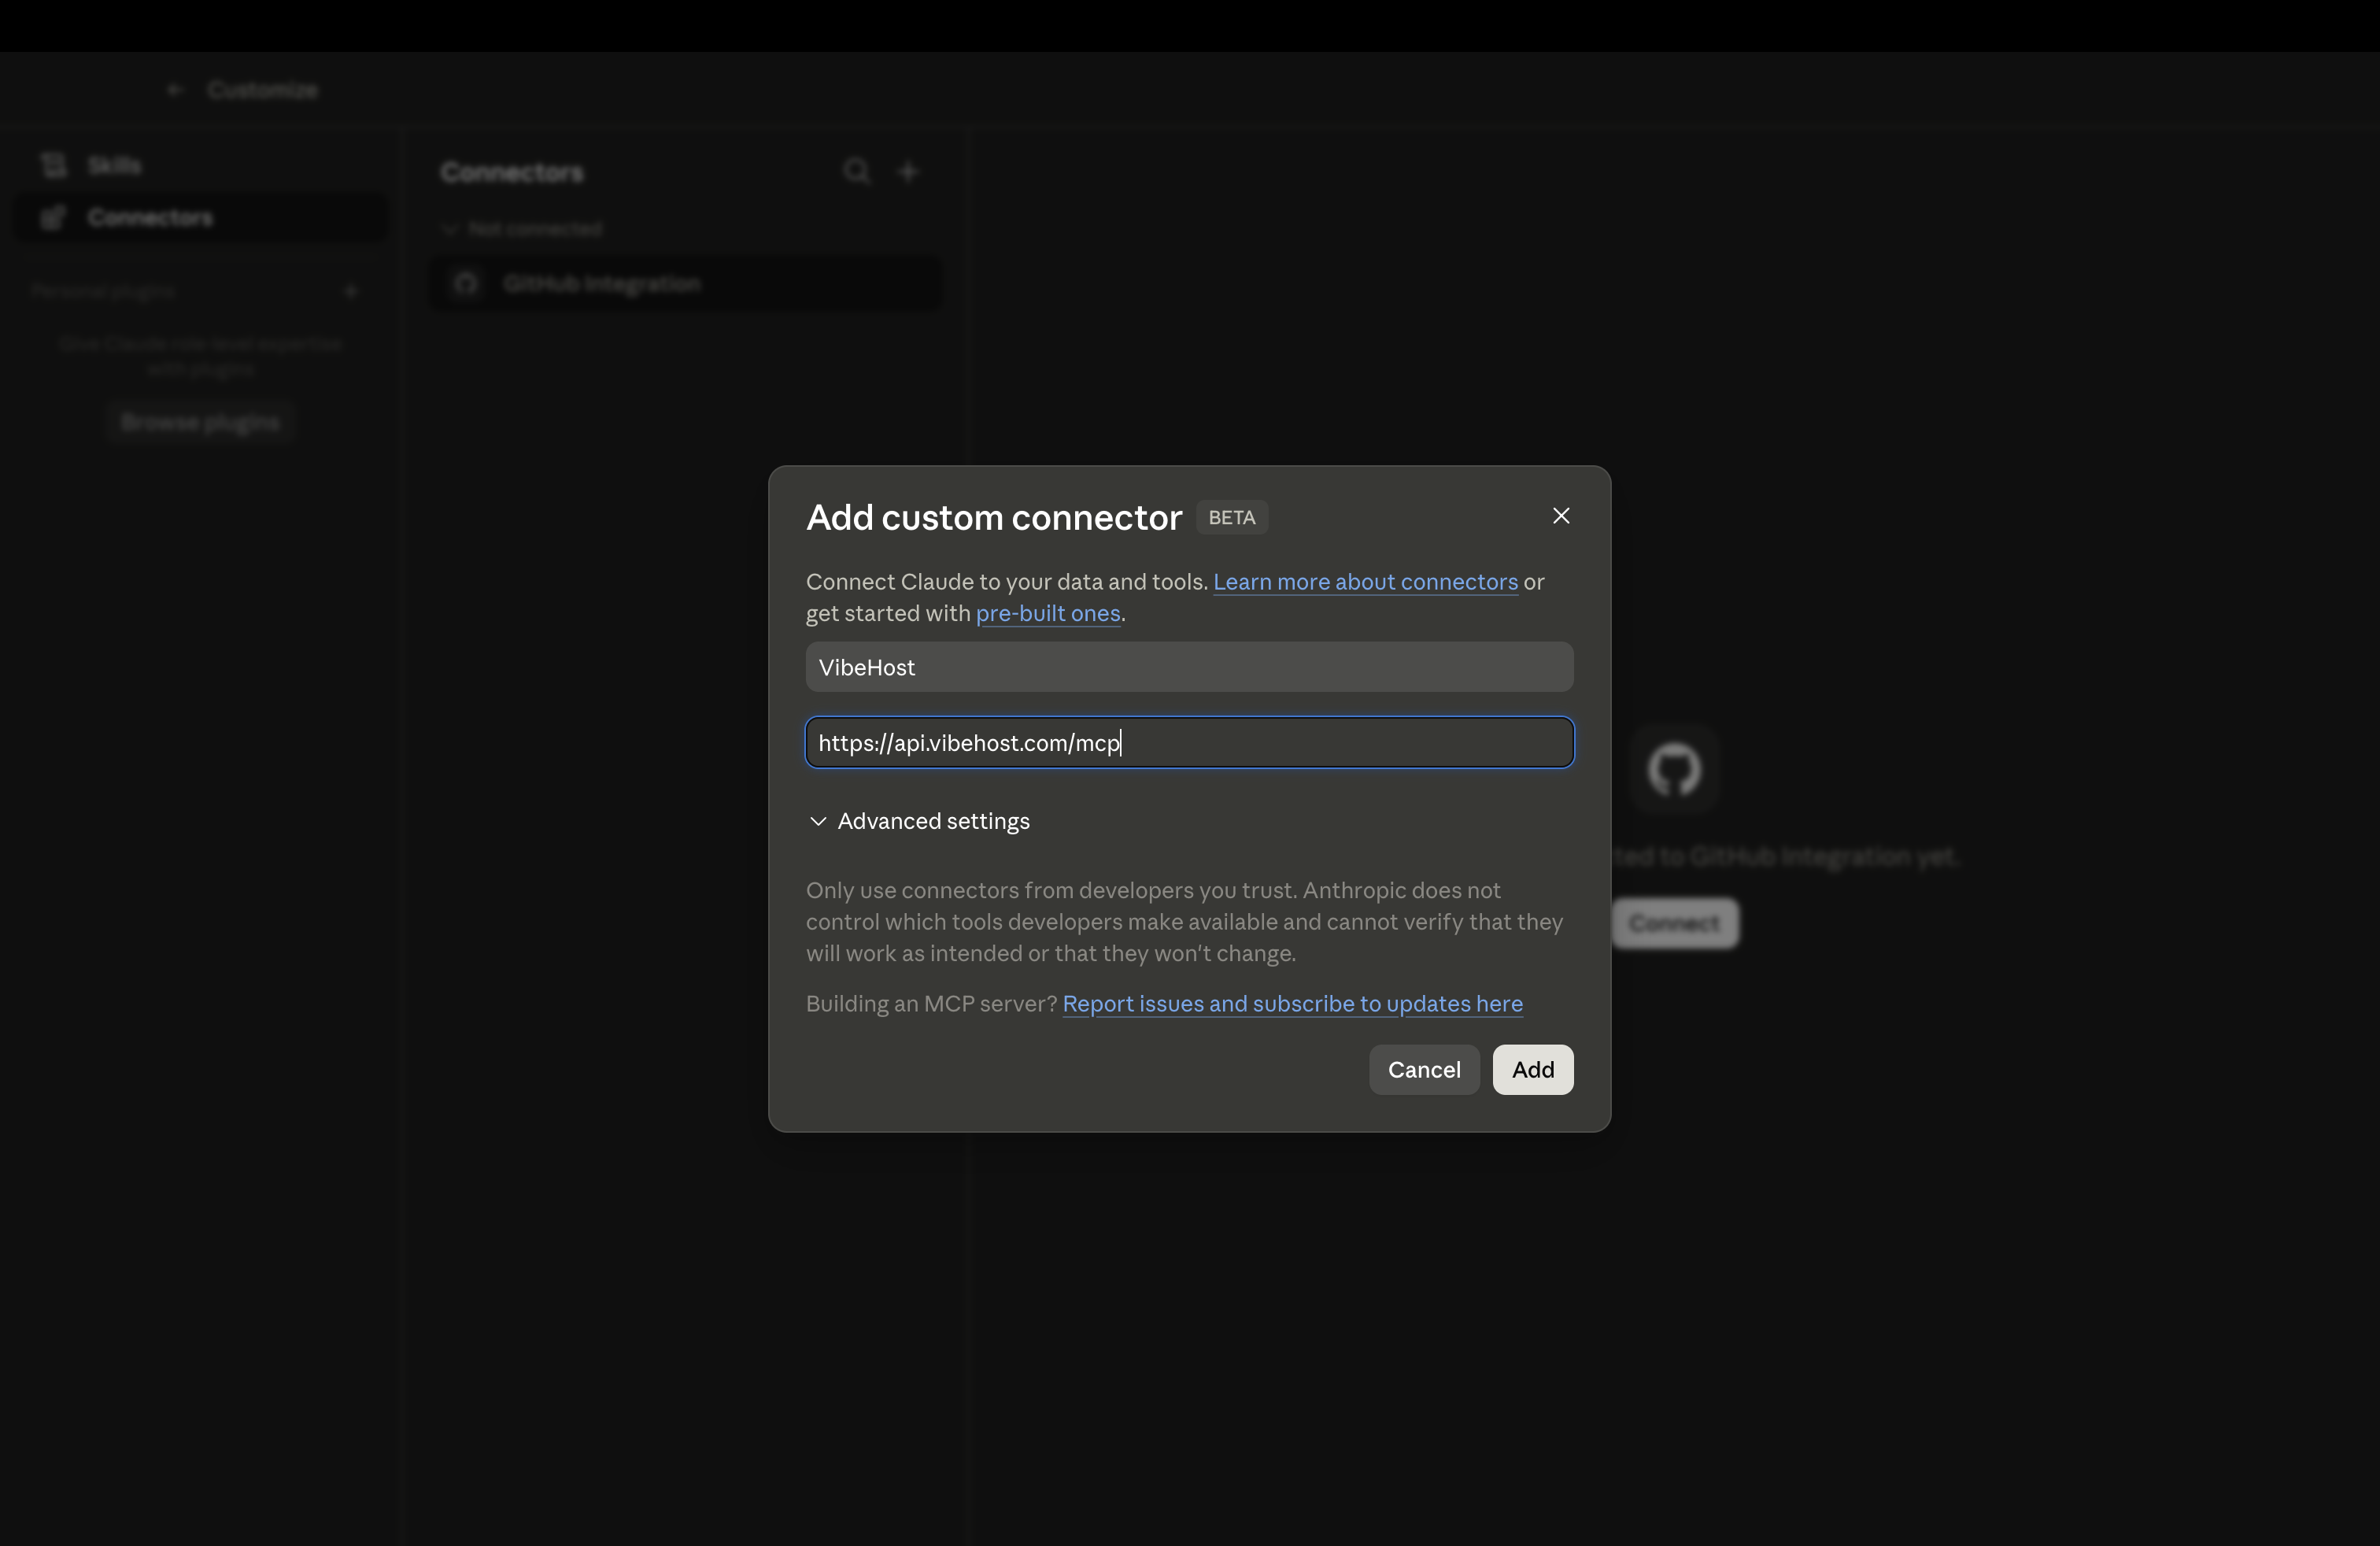Click the Browse plugins button
The height and width of the screenshot is (1546, 2380).
tap(200, 422)
